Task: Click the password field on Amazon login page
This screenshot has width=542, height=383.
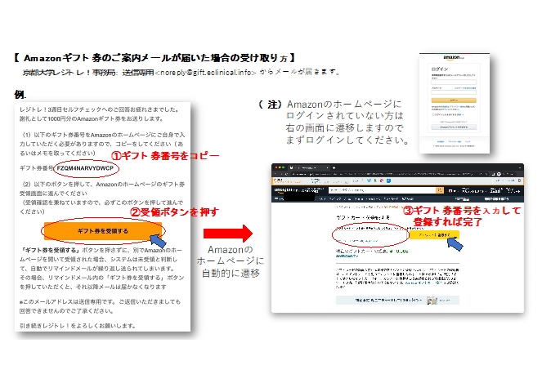Action: pos(454,92)
